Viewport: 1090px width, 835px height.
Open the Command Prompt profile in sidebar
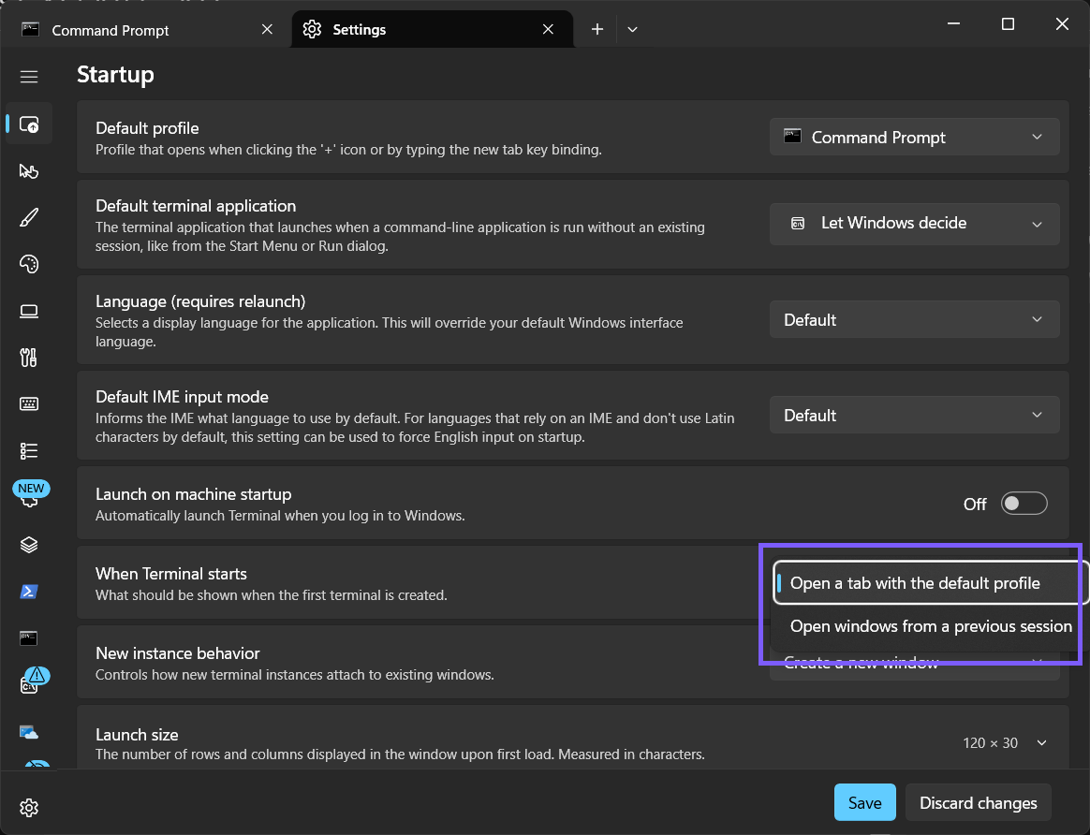point(28,637)
